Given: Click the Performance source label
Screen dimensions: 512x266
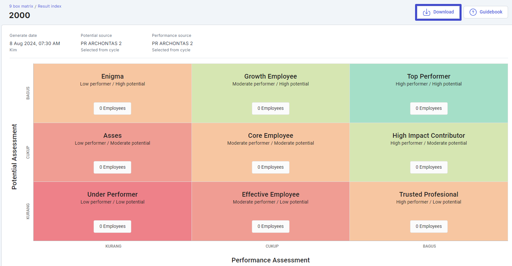Looking at the screenshot, I should (x=171, y=36).
